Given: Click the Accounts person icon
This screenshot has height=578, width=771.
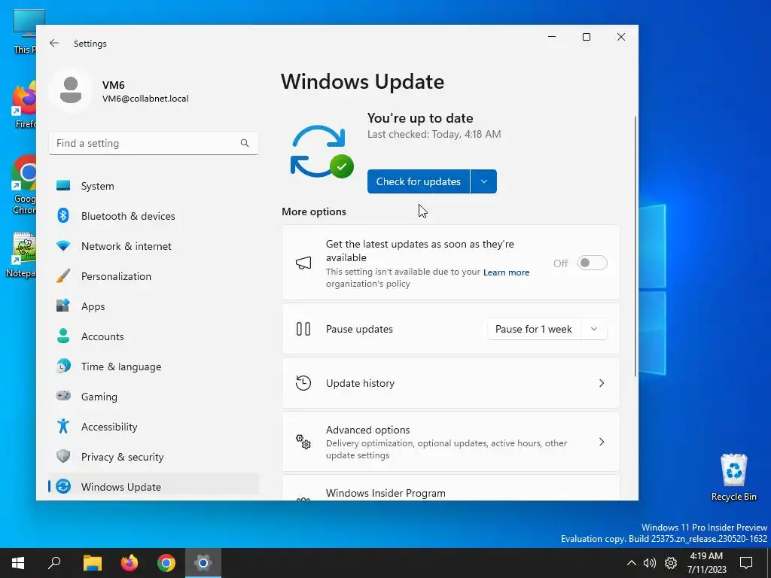Looking at the screenshot, I should [x=63, y=336].
